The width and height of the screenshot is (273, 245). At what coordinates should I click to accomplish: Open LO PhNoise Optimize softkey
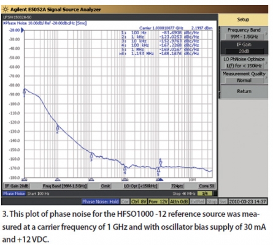(x=244, y=62)
